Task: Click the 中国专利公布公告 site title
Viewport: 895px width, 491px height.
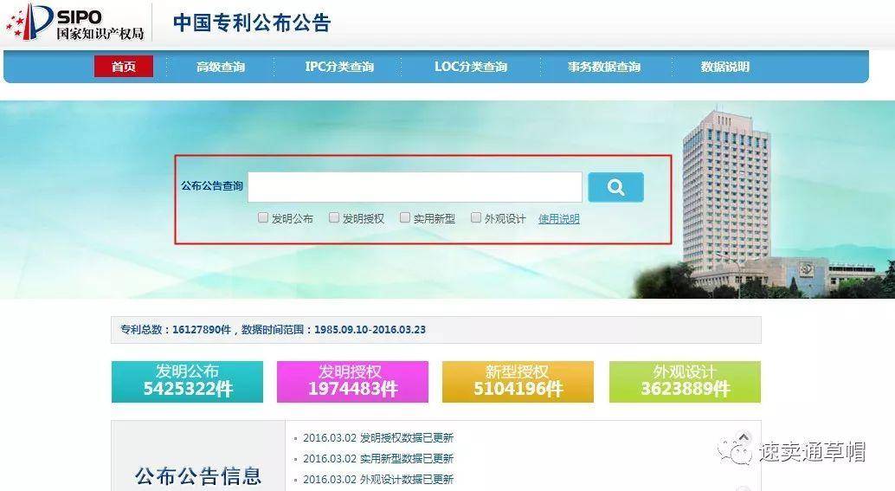Action: (252, 23)
